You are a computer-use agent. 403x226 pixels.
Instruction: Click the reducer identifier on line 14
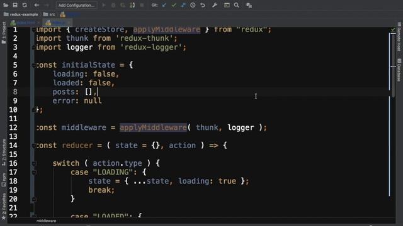tap(77, 146)
